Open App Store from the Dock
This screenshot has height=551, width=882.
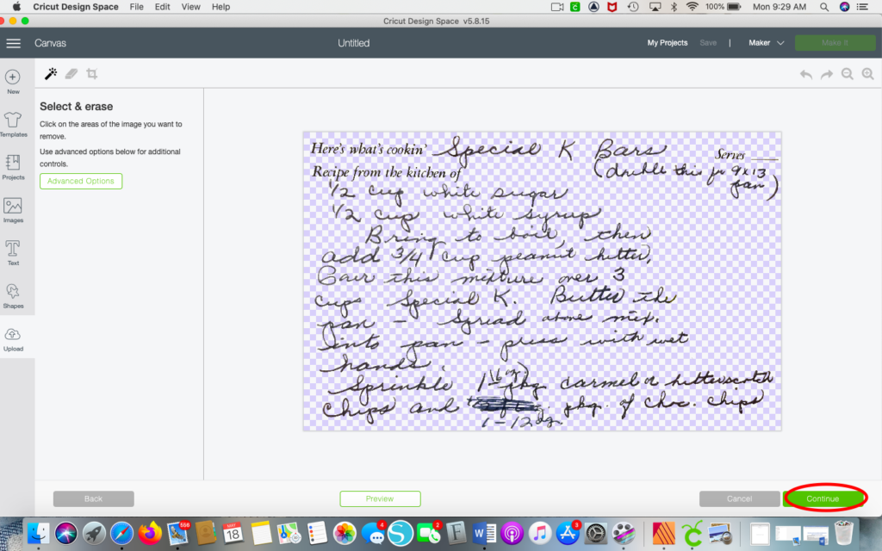point(568,533)
